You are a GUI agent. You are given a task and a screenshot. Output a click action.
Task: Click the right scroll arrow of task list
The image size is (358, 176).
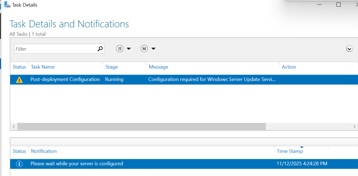pos(355,126)
